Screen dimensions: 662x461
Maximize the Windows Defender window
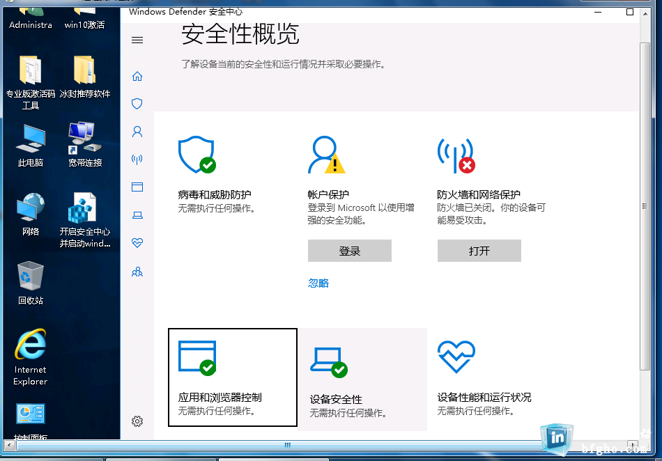pos(630,12)
